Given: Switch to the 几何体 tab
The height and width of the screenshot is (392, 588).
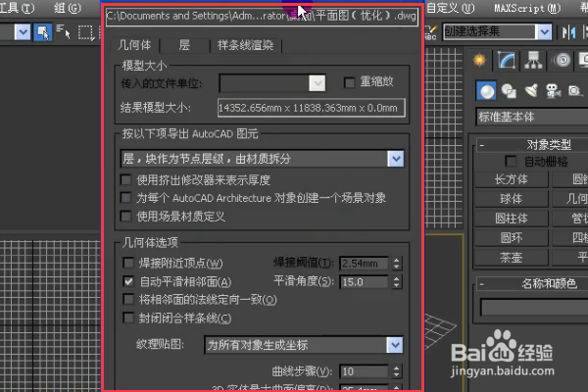Looking at the screenshot, I should (x=134, y=45).
